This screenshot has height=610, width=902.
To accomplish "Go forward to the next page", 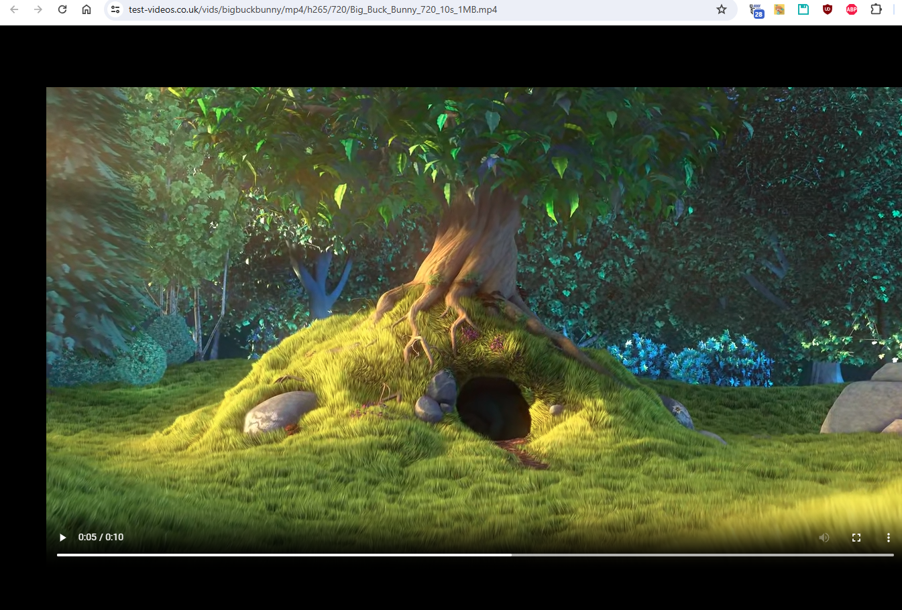I will [38, 9].
